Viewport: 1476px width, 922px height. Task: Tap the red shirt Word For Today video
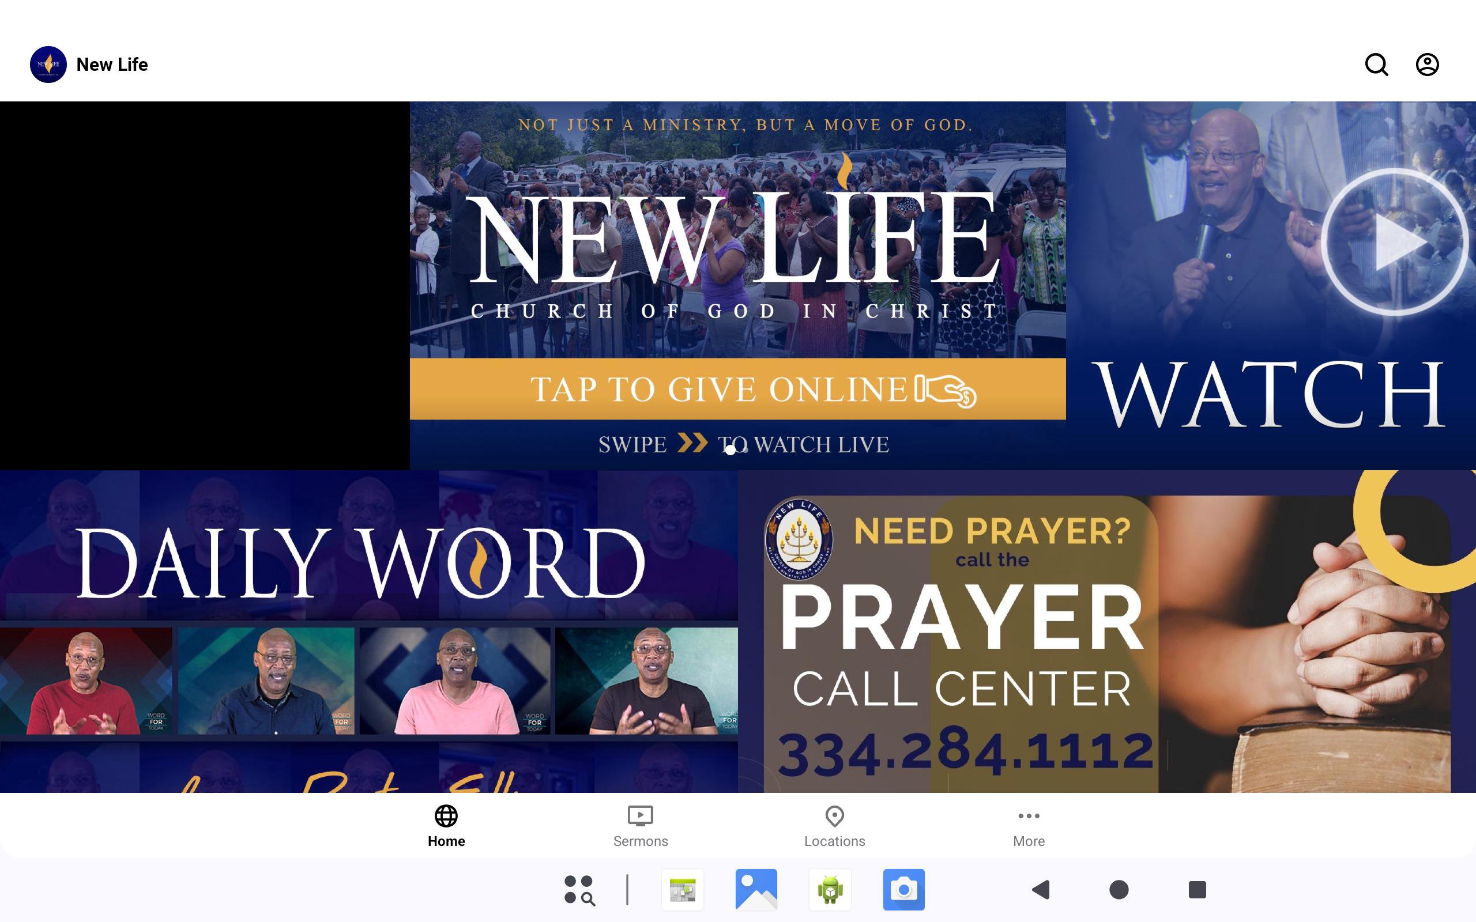(x=86, y=681)
